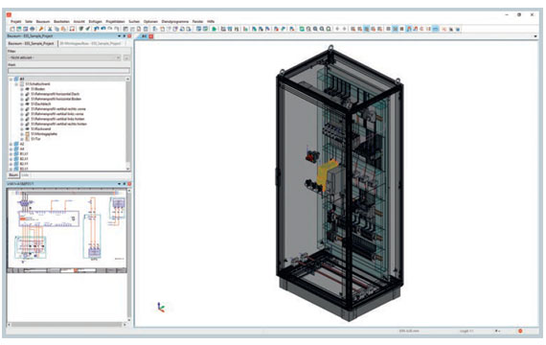Click the undo arrow in the toolbar
The height and width of the screenshot is (345, 546).
point(97,29)
